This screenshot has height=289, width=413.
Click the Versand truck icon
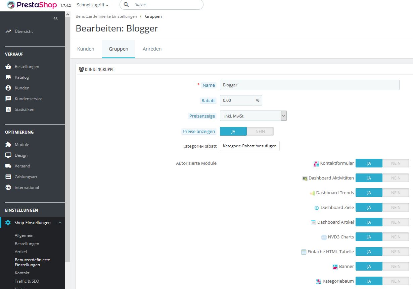coord(8,166)
